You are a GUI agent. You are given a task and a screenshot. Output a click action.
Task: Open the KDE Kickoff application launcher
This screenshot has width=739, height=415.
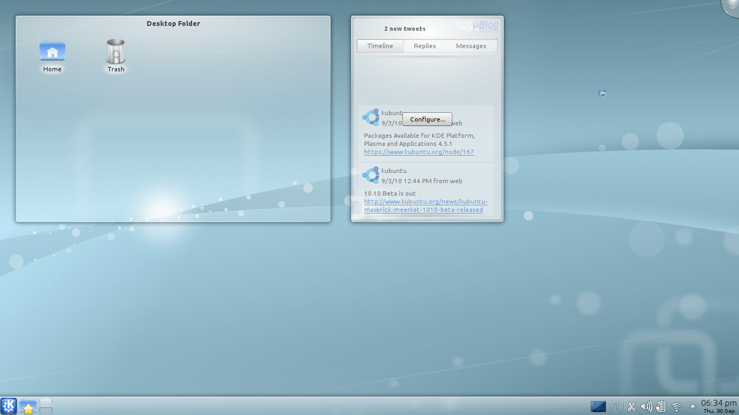[9, 406]
